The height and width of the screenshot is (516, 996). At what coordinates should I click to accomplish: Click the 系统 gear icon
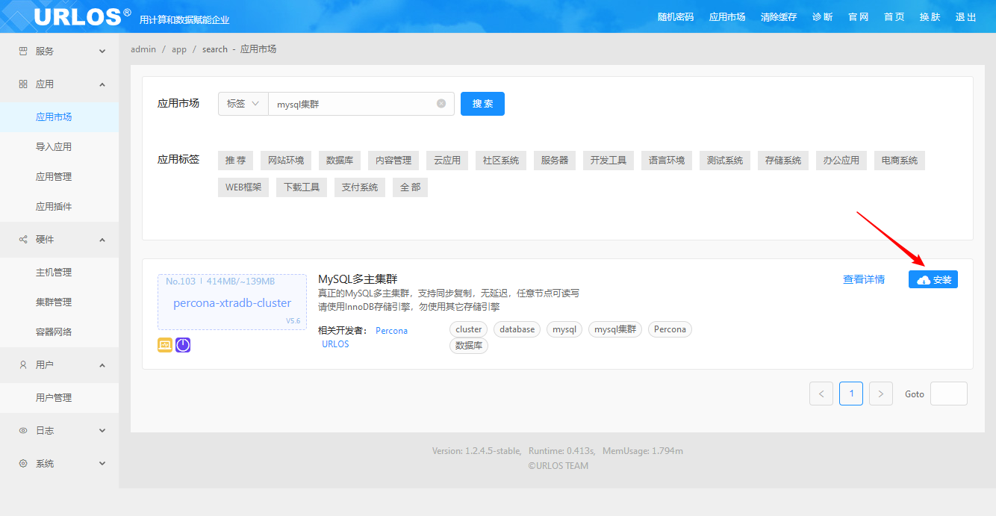tap(23, 464)
